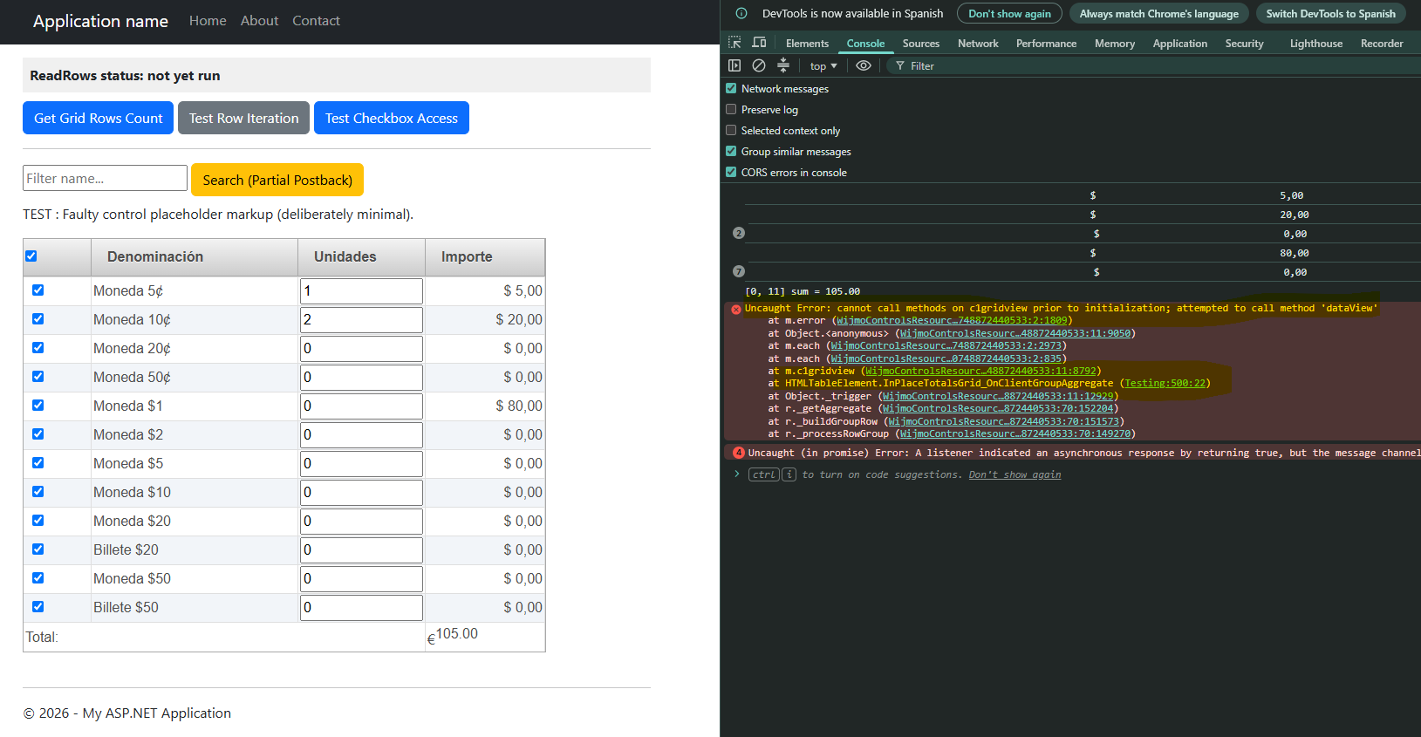Click the red error icon beside Uncaught Error
The image size is (1421, 737).
click(x=736, y=309)
